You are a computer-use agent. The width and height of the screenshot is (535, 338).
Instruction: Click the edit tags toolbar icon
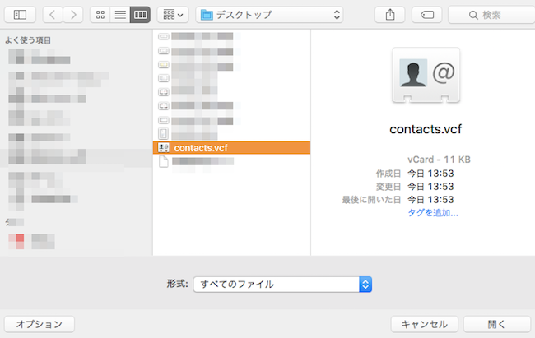point(426,15)
